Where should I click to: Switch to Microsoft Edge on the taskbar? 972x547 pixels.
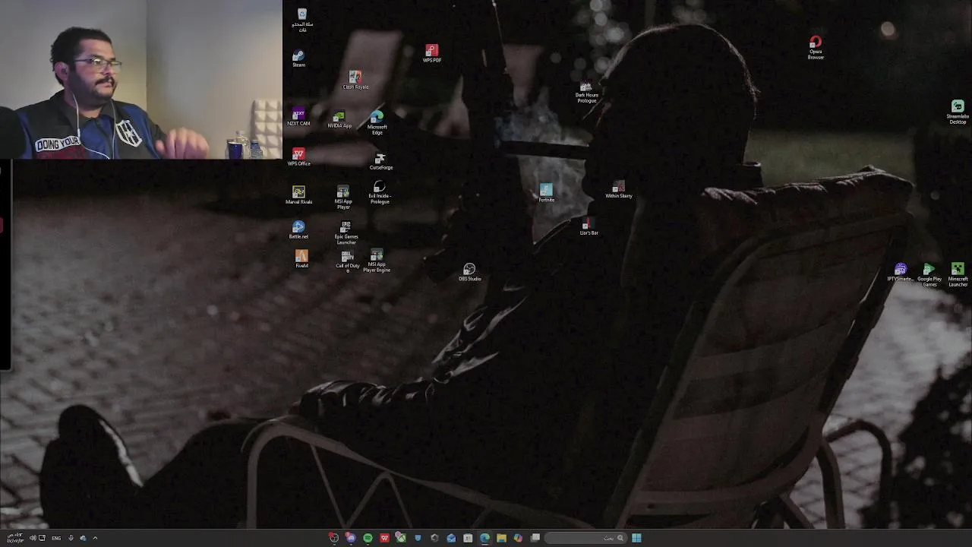[484, 538]
